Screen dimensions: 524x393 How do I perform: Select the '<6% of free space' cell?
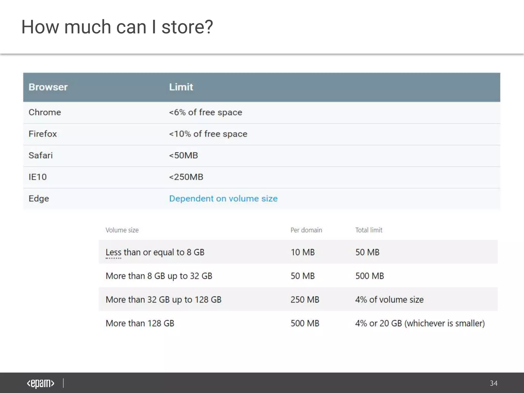205,112
